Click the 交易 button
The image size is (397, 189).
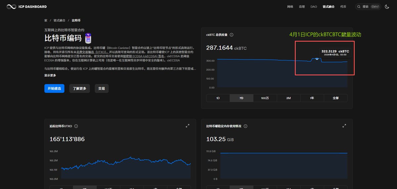(x=102, y=89)
